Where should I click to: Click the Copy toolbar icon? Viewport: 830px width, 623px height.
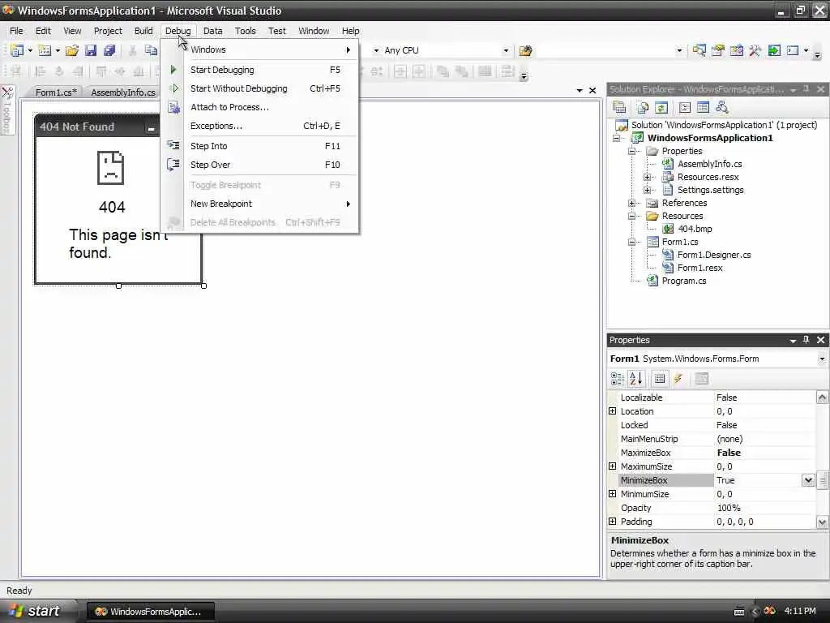point(151,50)
